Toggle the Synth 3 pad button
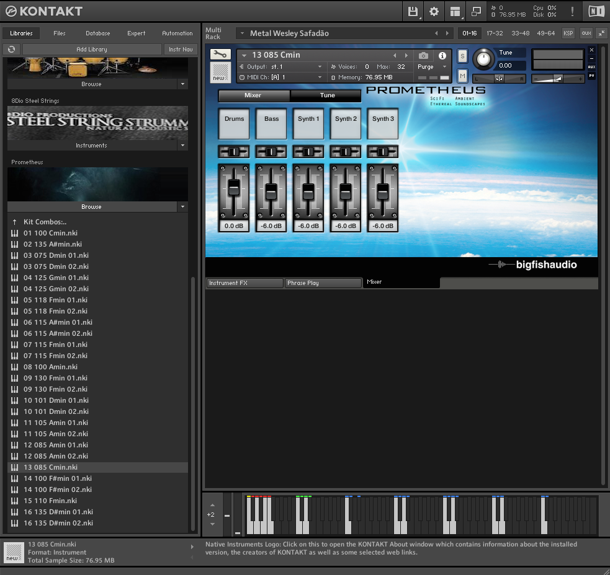The image size is (610, 575). point(383,123)
